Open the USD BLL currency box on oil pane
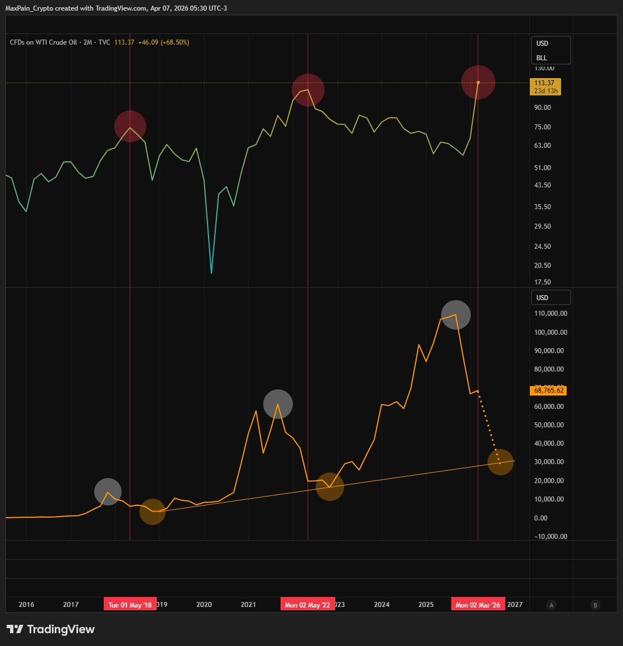The width and height of the screenshot is (623, 646). 551,50
